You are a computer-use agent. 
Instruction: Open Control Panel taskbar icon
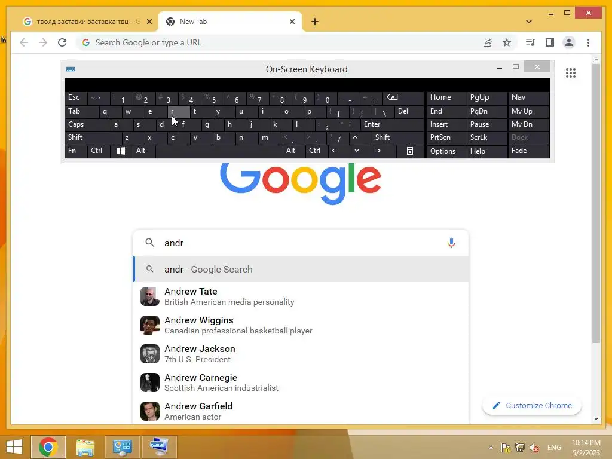[122, 447]
